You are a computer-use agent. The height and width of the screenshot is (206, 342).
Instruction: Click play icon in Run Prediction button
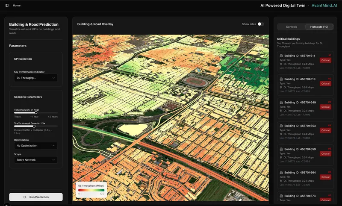[25, 197]
